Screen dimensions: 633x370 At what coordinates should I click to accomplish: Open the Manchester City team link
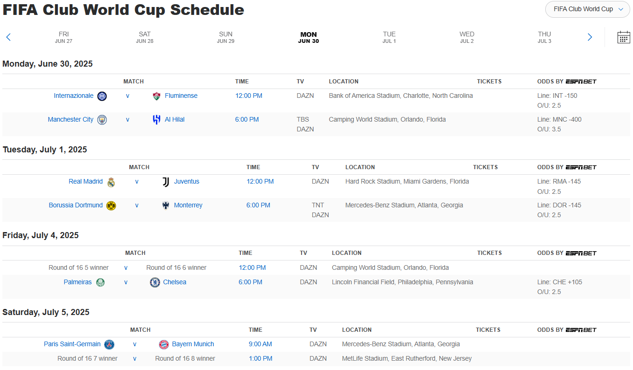point(70,120)
